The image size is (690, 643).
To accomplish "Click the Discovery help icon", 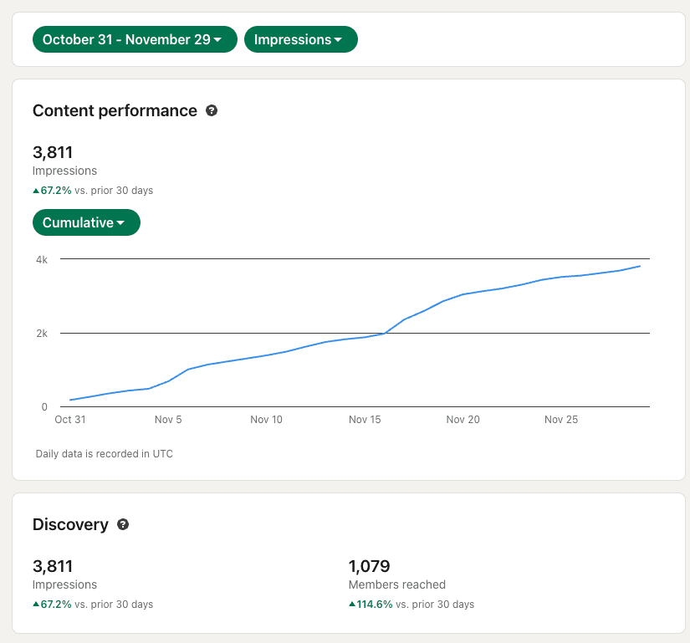I will click(123, 525).
